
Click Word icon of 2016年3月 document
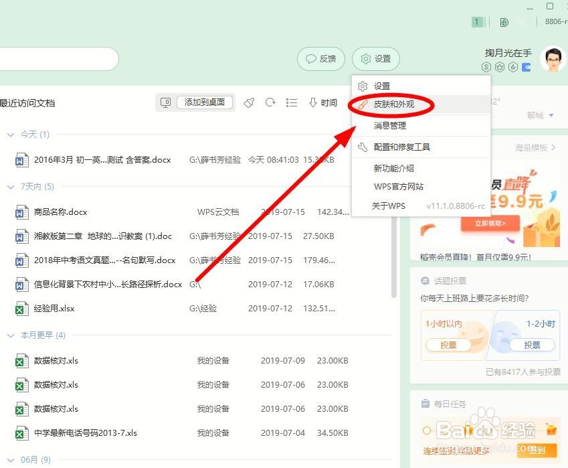(21, 160)
